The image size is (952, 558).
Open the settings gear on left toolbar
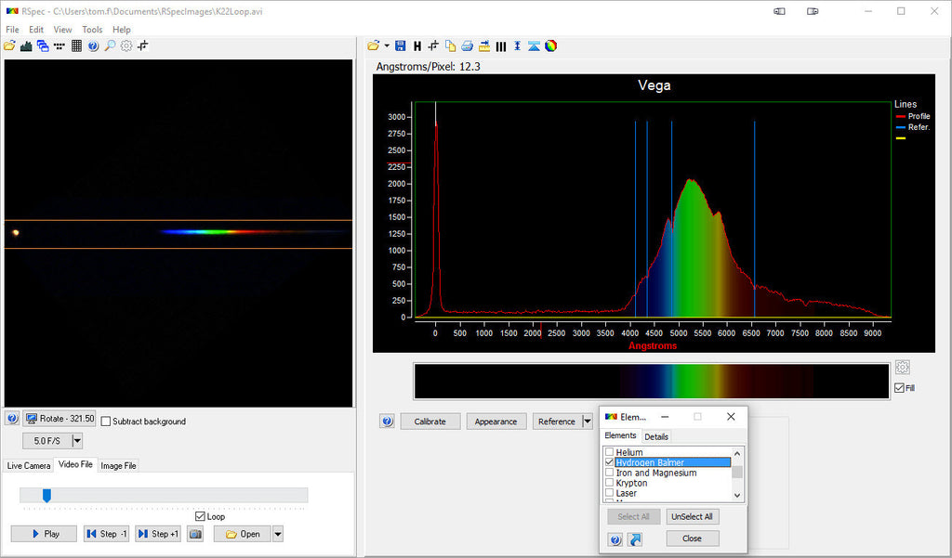pos(126,45)
